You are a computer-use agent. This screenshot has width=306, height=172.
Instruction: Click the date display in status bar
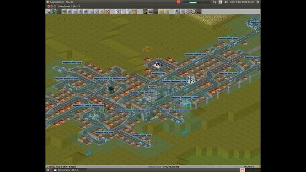(x=62, y=167)
